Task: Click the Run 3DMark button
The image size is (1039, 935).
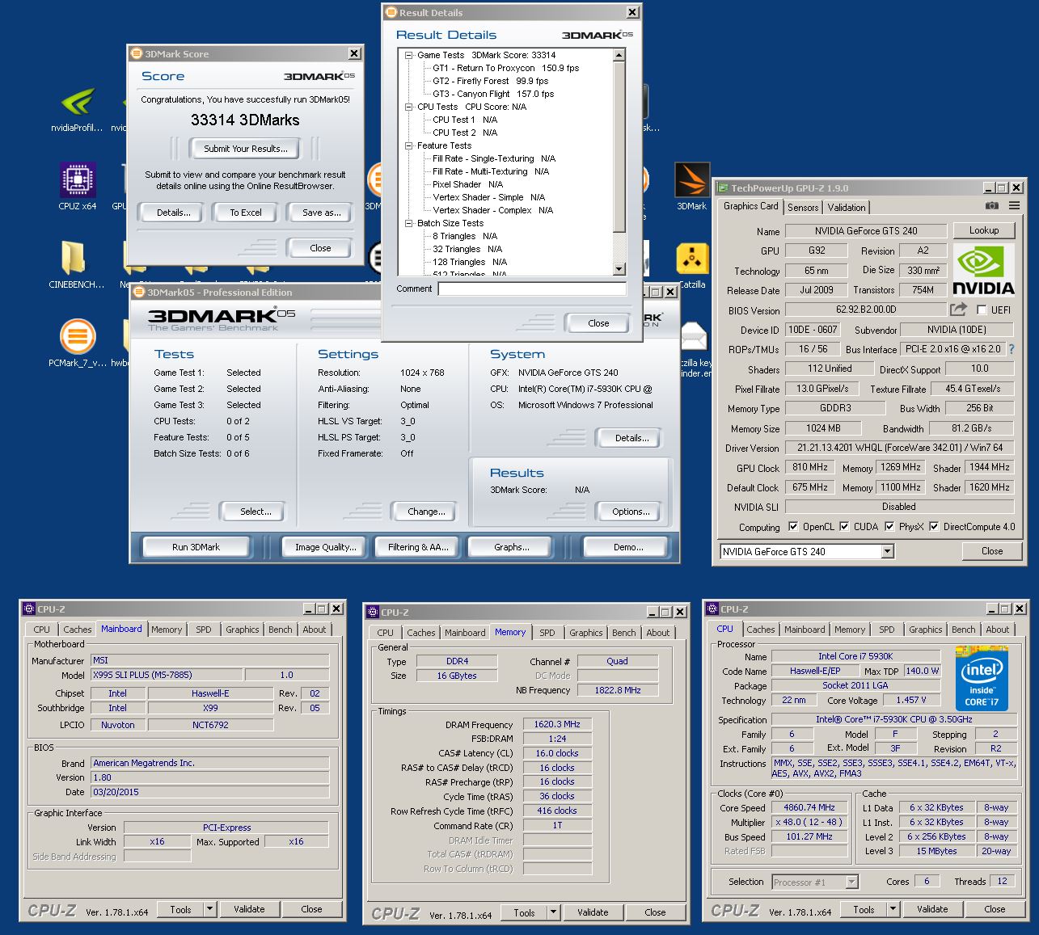Action: click(x=196, y=547)
